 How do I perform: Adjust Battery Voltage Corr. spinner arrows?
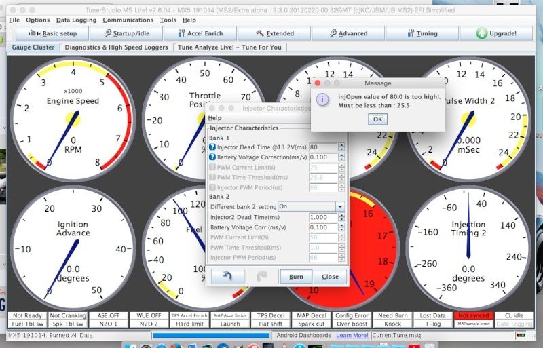341,227
